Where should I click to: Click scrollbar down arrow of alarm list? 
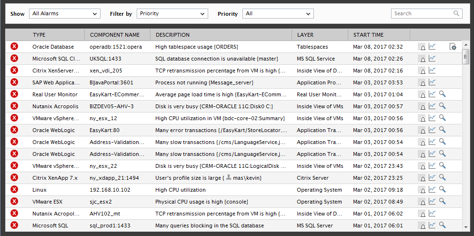click(465, 228)
